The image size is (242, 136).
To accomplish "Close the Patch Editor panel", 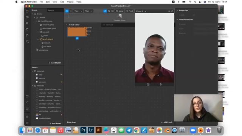I will tap(67, 25).
